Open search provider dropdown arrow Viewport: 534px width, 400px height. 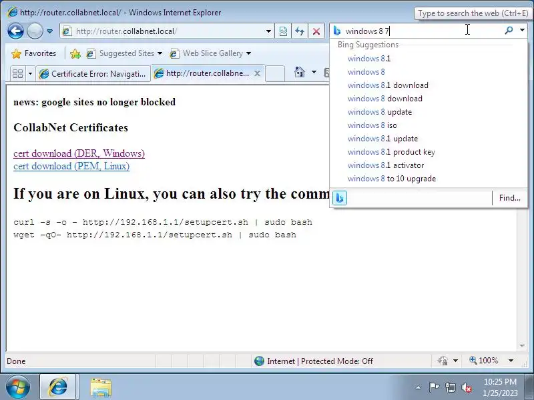[522, 30]
